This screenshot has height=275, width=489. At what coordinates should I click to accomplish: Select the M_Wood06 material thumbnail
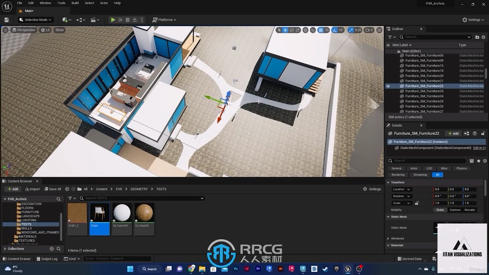[x=144, y=219]
